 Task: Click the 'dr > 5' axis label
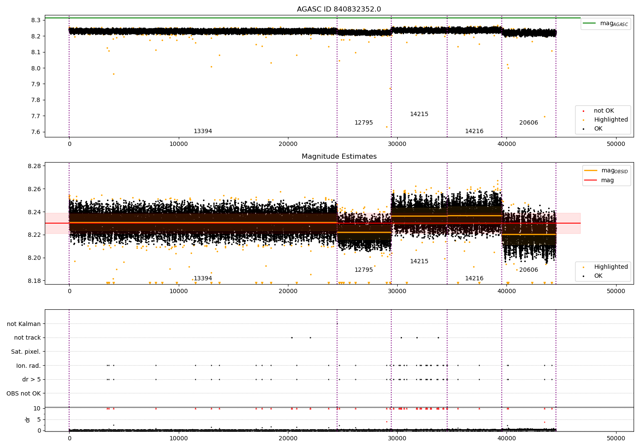(32, 380)
